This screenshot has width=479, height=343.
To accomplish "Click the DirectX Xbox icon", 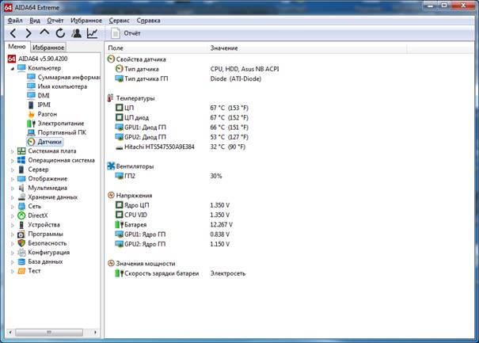I will coord(21,215).
